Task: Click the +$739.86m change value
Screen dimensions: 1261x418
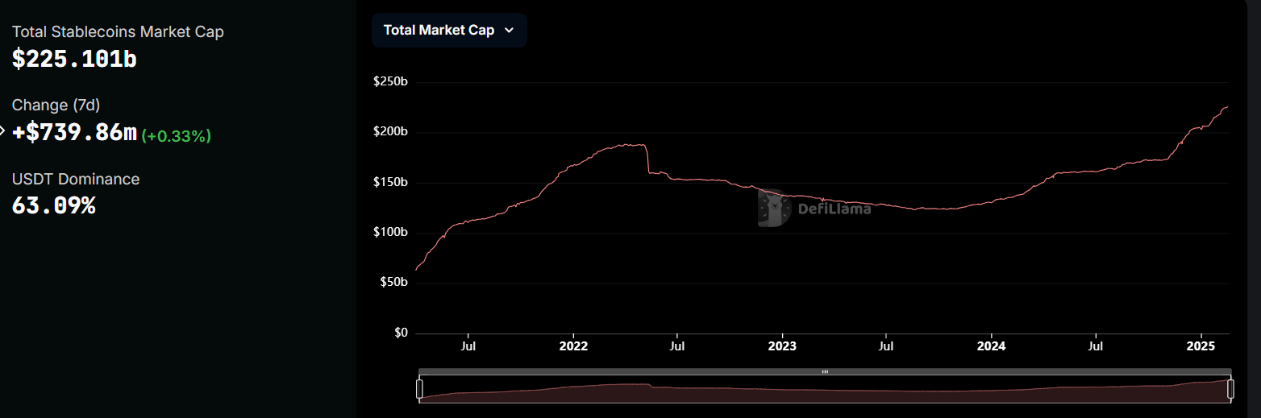Action: point(74,133)
